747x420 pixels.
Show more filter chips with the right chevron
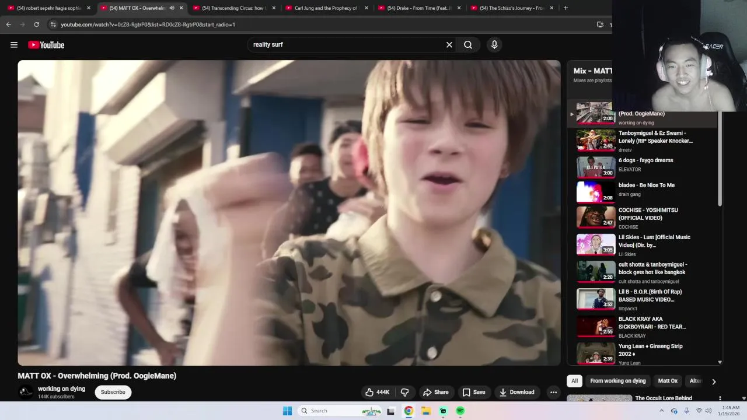click(714, 381)
